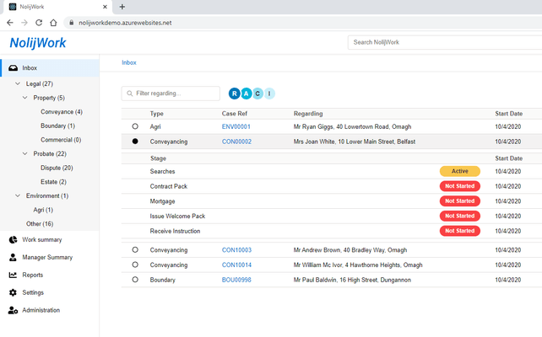Click the Reports chart icon
The image size is (542, 337).
pyautogui.click(x=13, y=275)
